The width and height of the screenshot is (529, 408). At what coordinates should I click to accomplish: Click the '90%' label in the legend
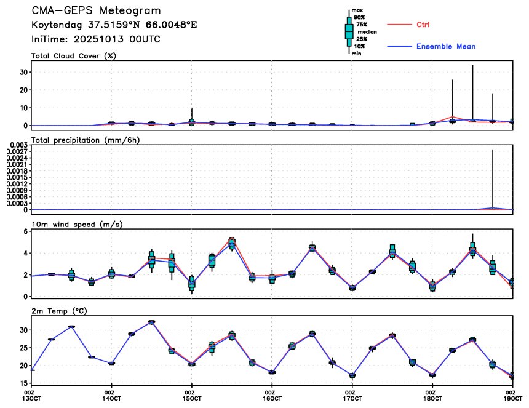click(359, 17)
